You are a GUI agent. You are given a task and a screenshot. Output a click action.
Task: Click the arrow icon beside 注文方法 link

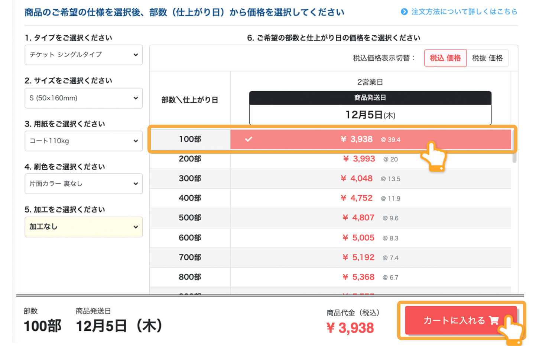[x=404, y=12]
